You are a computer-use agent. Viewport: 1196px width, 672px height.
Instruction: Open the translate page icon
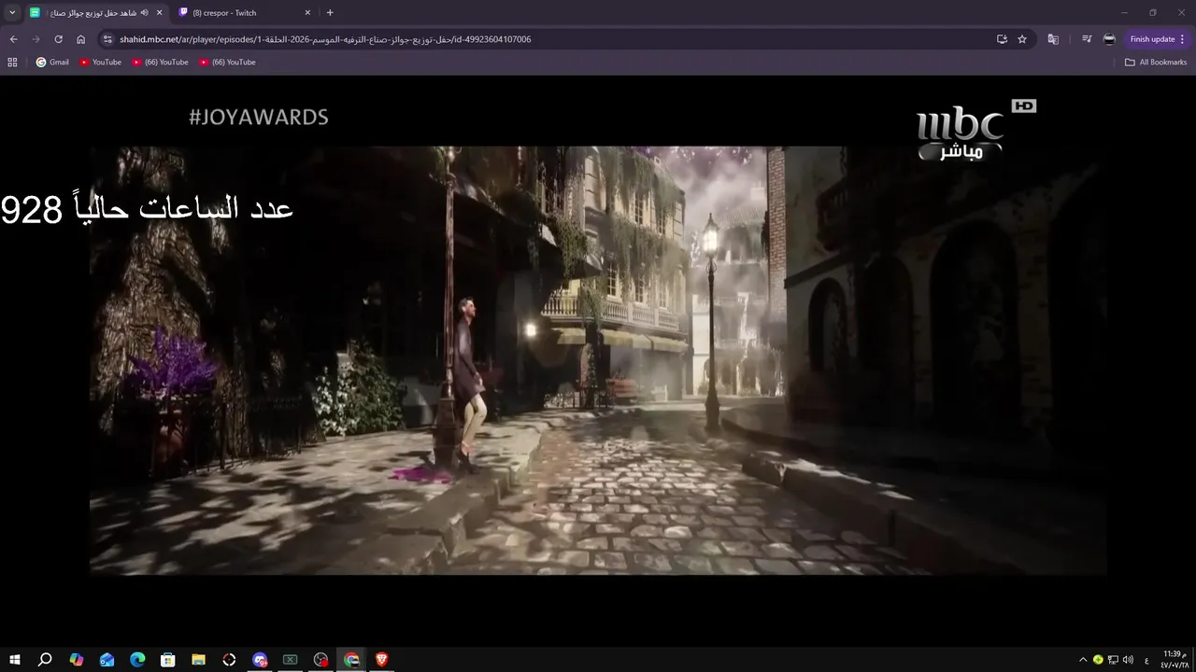1053,39
